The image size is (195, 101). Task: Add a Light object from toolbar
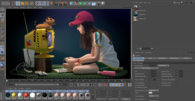click(103, 4)
